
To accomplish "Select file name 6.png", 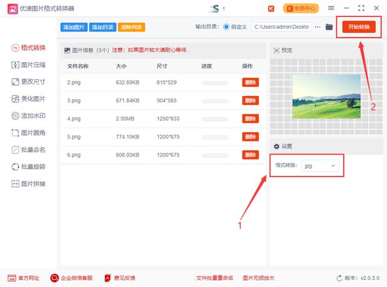I will coord(74,155).
